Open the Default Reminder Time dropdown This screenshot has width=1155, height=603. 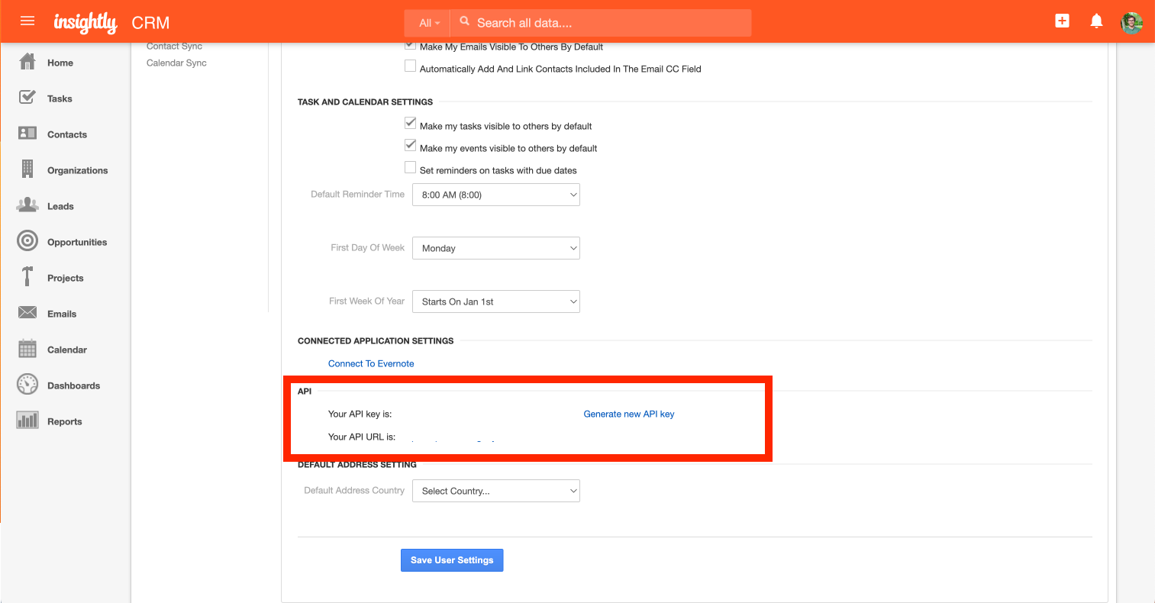[x=495, y=194]
